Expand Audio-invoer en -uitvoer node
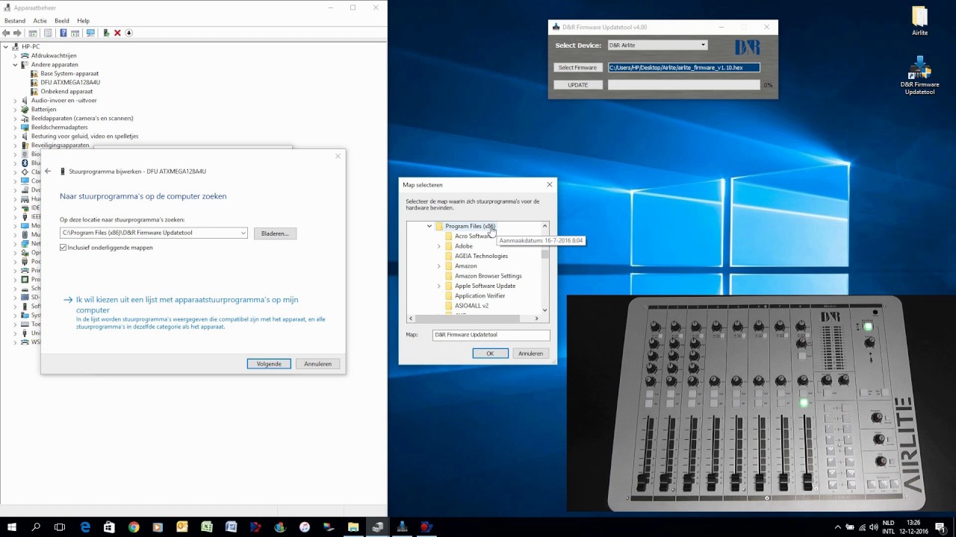Image resolution: width=956 pixels, height=537 pixels. point(15,101)
